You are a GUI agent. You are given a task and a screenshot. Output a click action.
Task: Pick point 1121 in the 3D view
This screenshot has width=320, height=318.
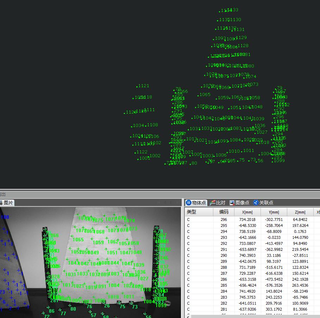point(137,87)
